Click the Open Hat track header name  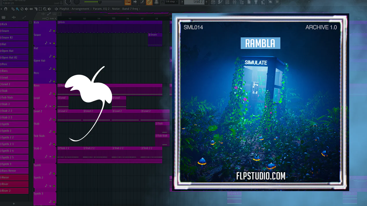[40, 61]
